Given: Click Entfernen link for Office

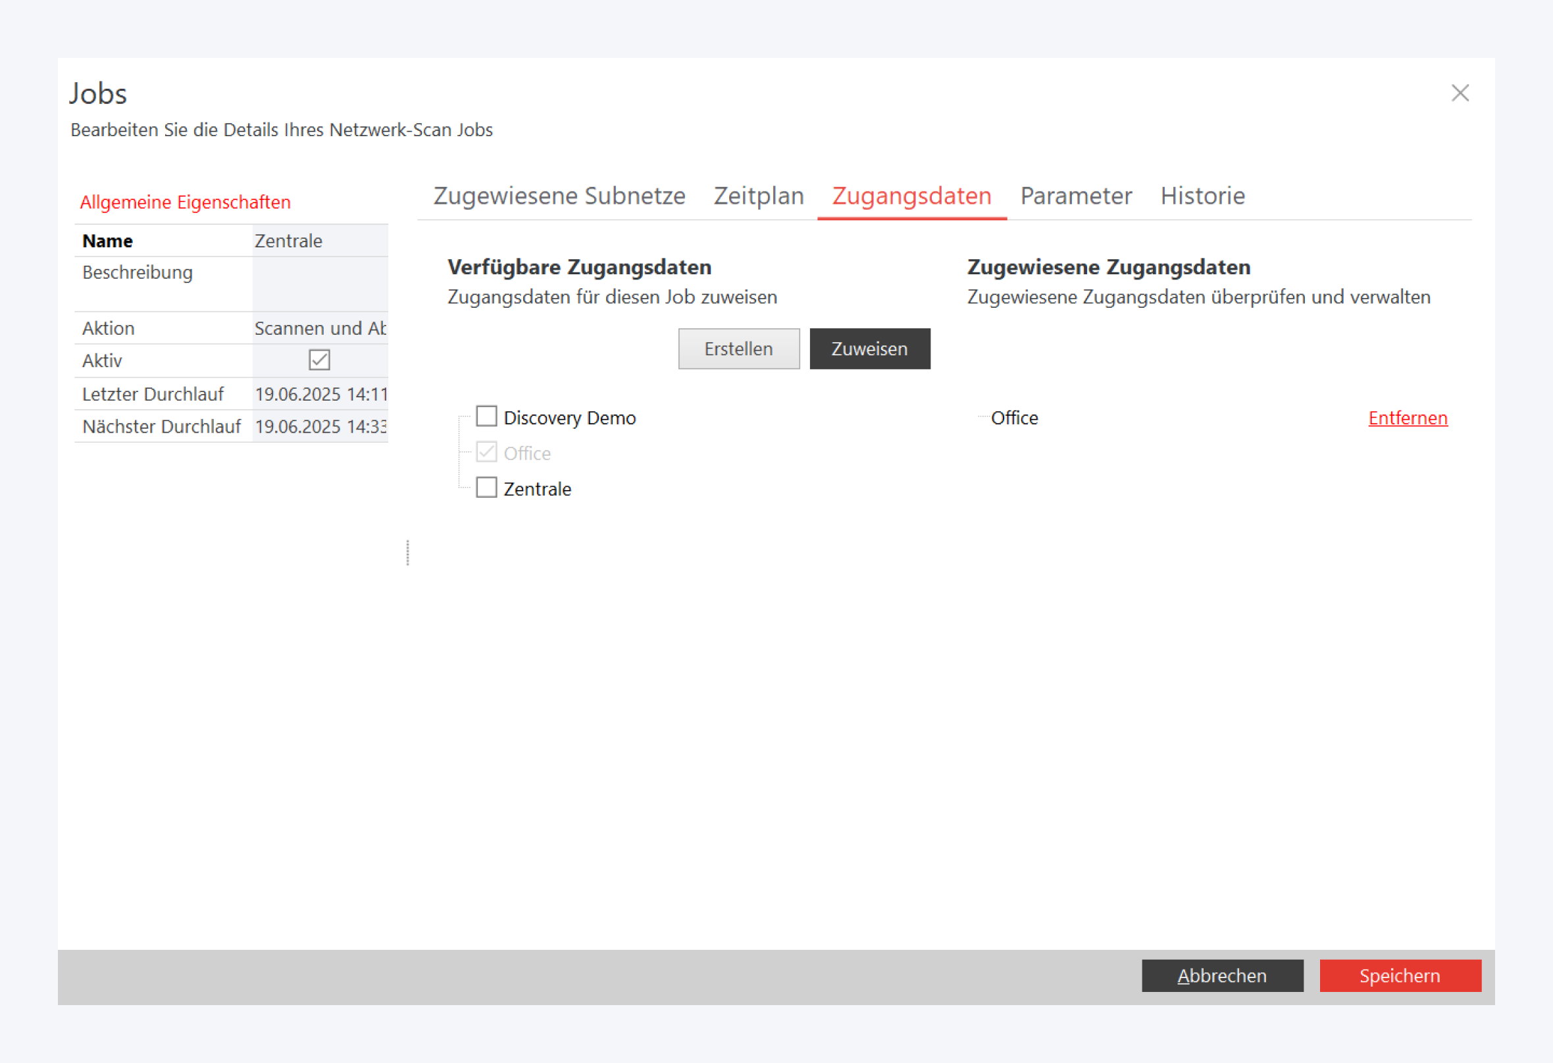Looking at the screenshot, I should click(x=1408, y=418).
